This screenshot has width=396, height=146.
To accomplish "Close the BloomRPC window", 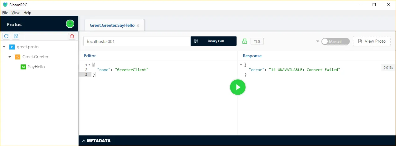I will [x=389, y=5].
